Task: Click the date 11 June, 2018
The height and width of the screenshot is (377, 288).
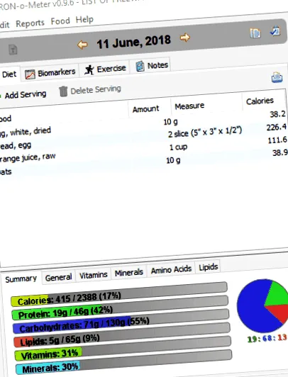Action: 133,42
